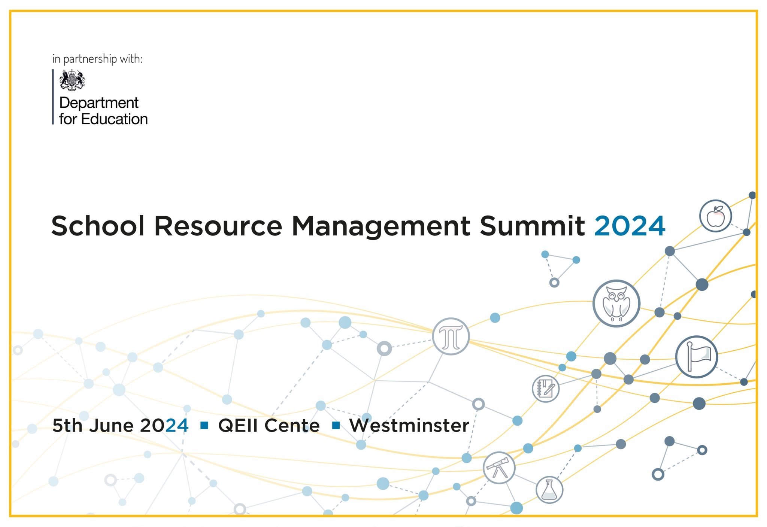Image resolution: width=767 pixels, height=527 pixels.
Task: Click the pi symbol icon
Action: 451,336
